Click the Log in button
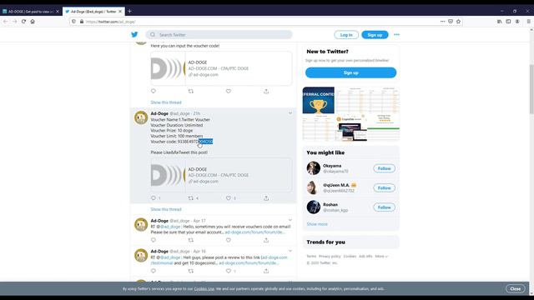534x300 pixels. point(346,35)
